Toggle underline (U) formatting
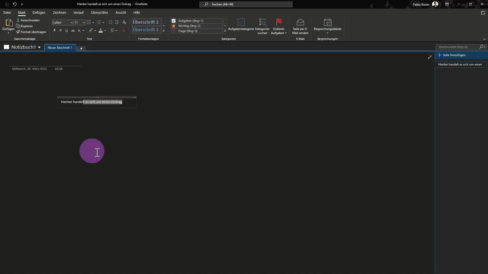The width and height of the screenshot is (488, 274). point(67,30)
